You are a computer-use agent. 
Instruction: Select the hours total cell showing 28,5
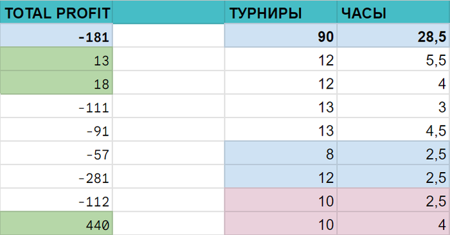coord(393,35)
